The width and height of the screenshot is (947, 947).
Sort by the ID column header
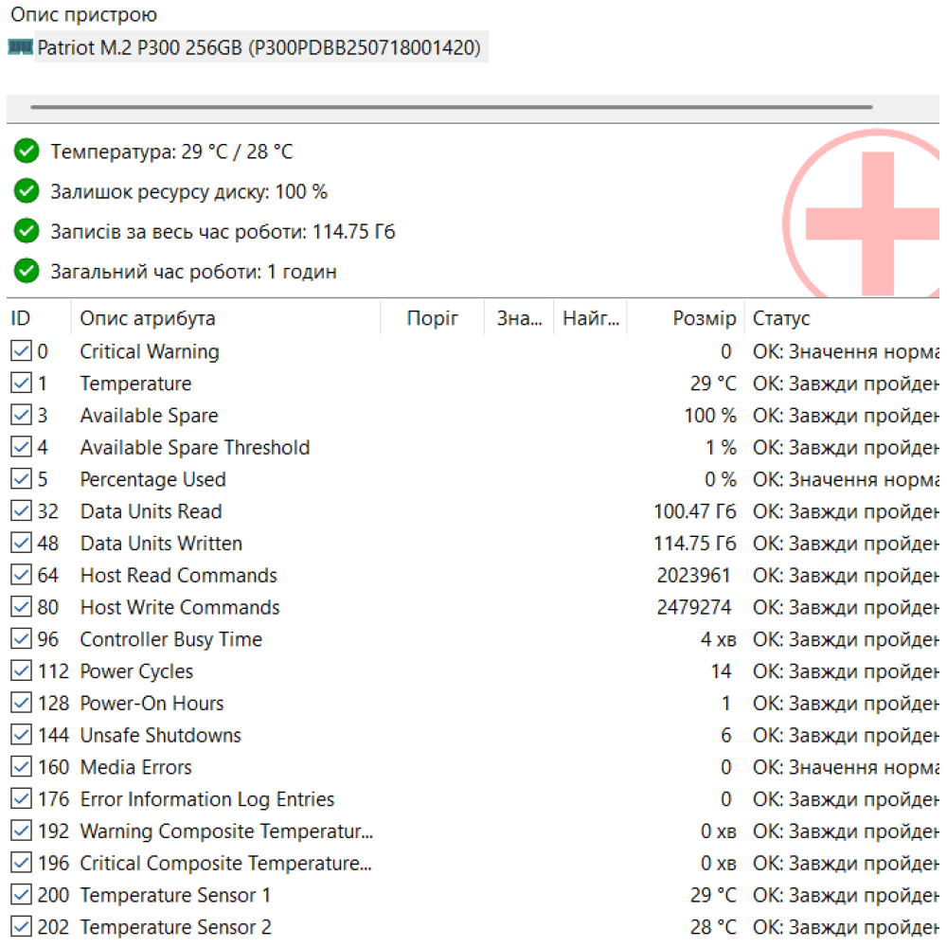21,318
